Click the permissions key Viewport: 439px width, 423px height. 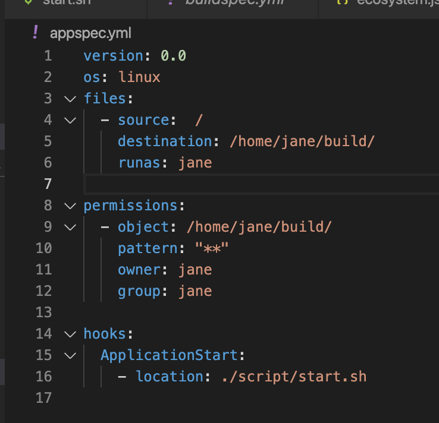pos(130,206)
